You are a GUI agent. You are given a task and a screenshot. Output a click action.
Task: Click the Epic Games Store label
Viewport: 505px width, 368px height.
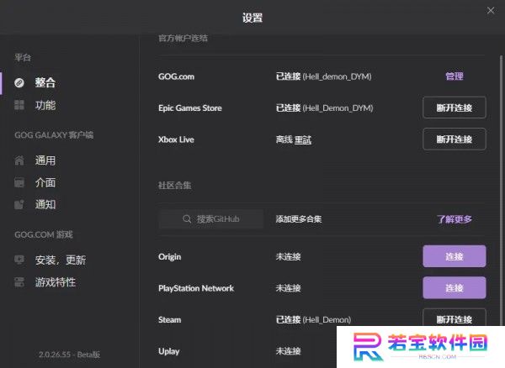point(190,108)
